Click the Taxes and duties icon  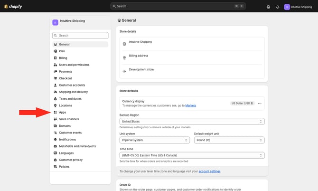55,99
